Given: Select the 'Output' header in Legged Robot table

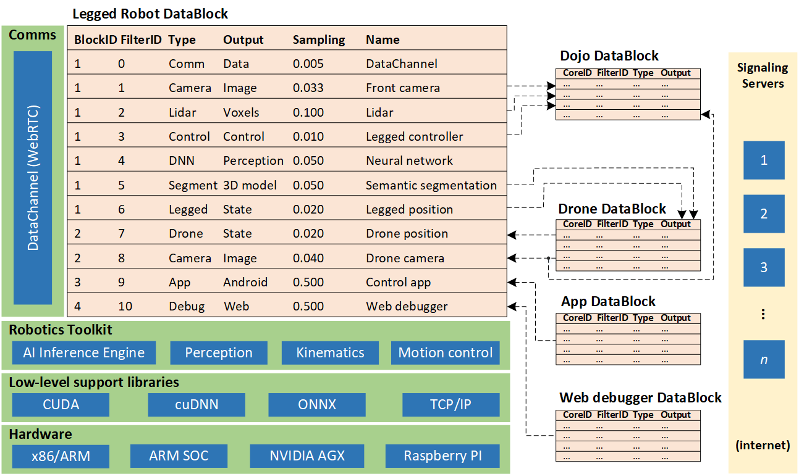Looking at the screenshot, I should [x=243, y=39].
